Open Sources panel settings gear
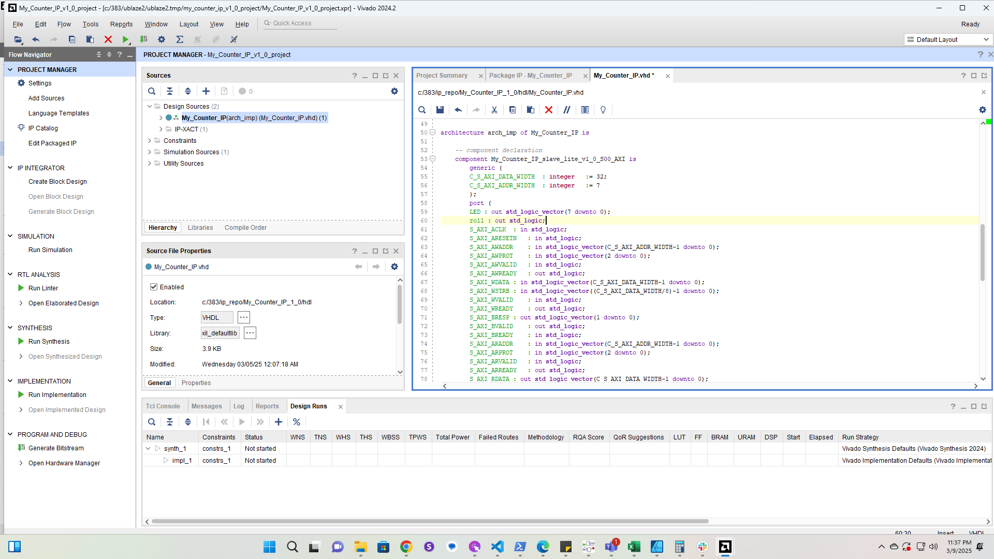994x559 pixels. pyautogui.click(x=394, y=91)
